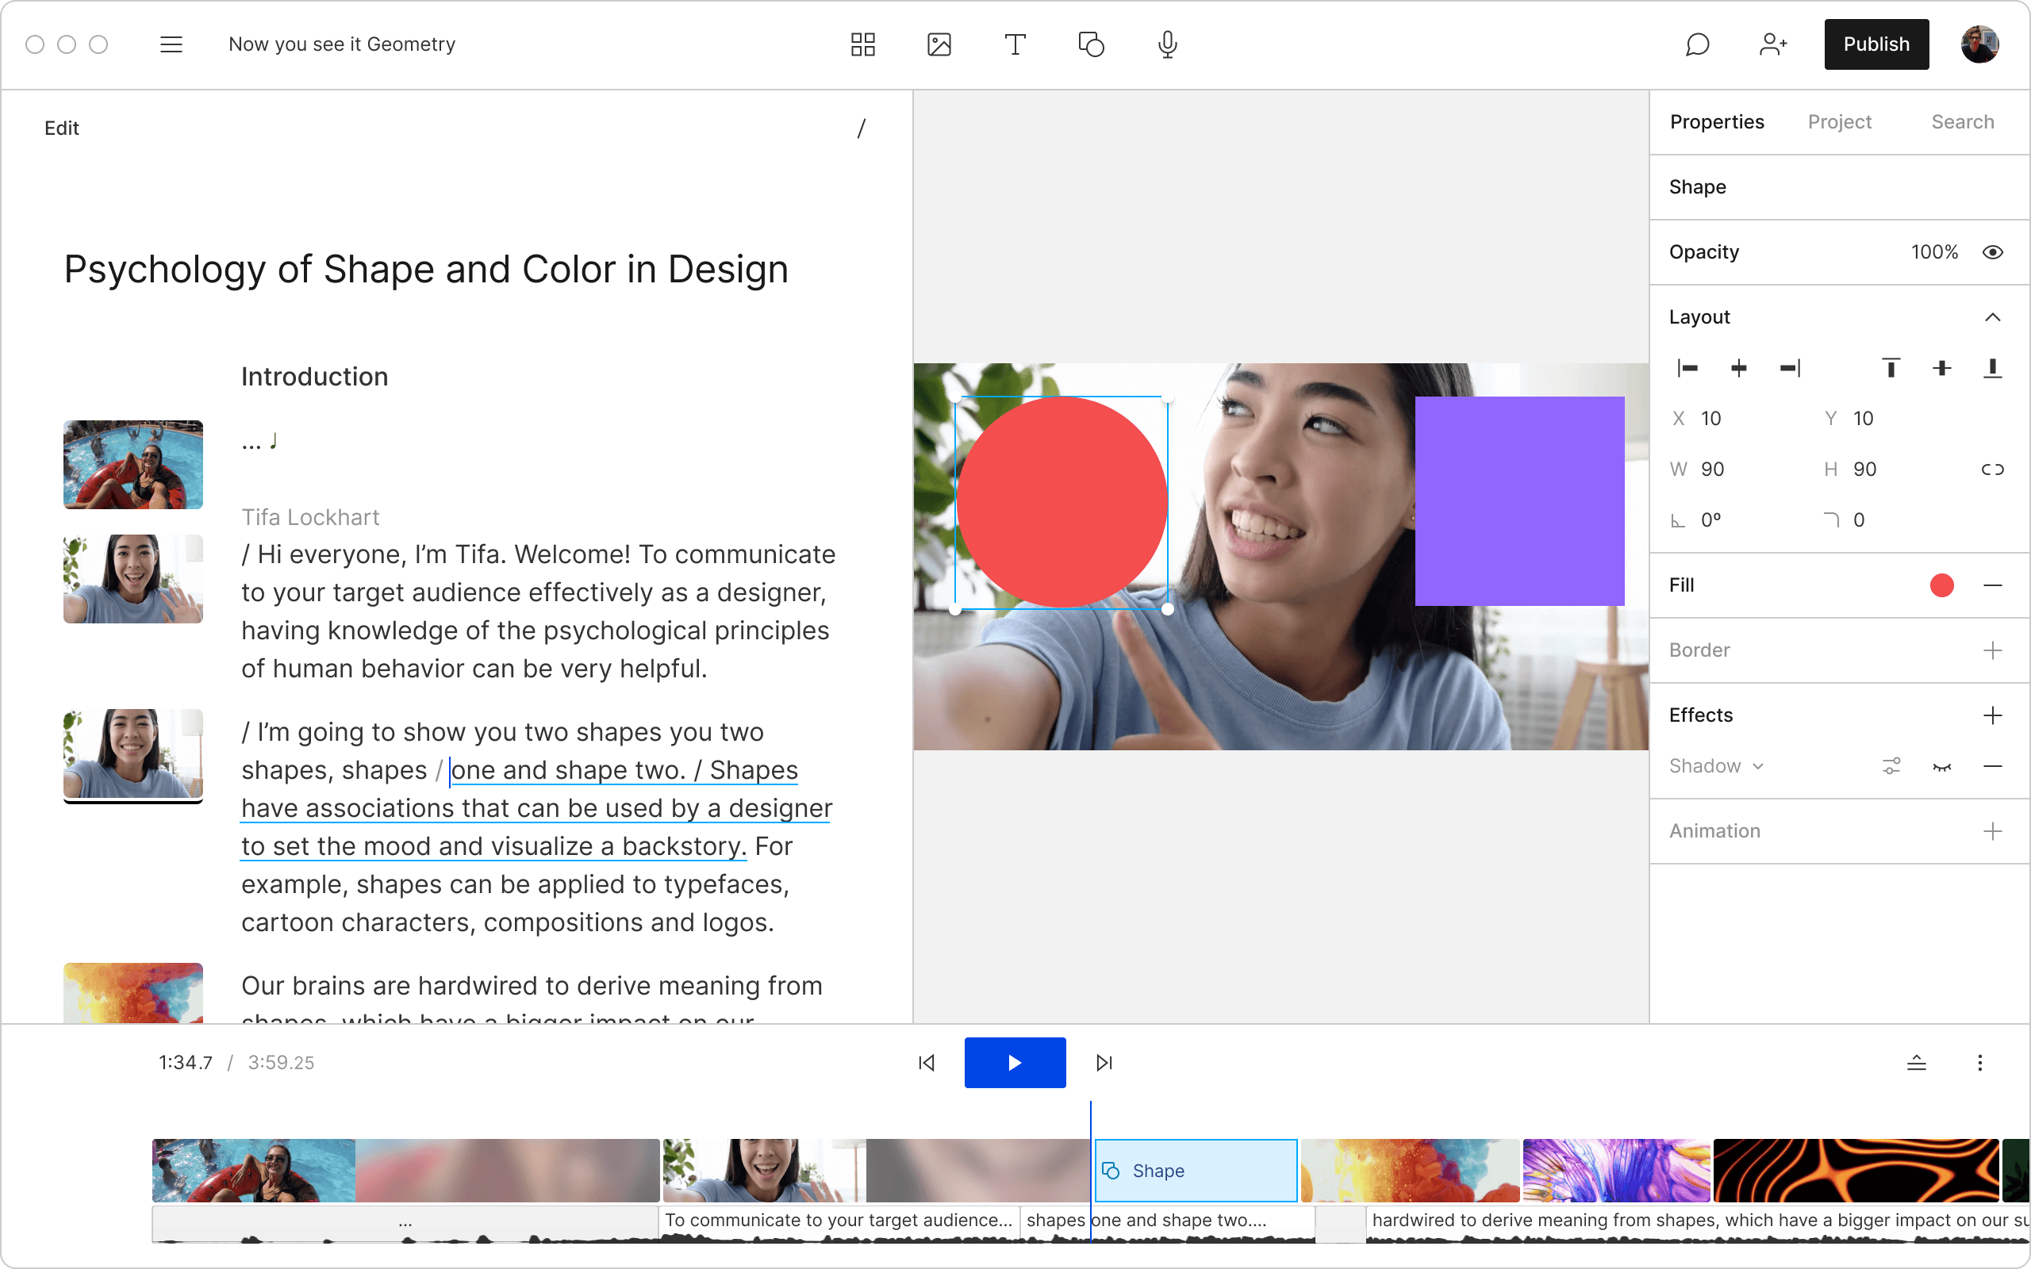Click the Publish button
Image resolution: width=2031 pixels, height=1269 pixels.
pos(1876,44)
